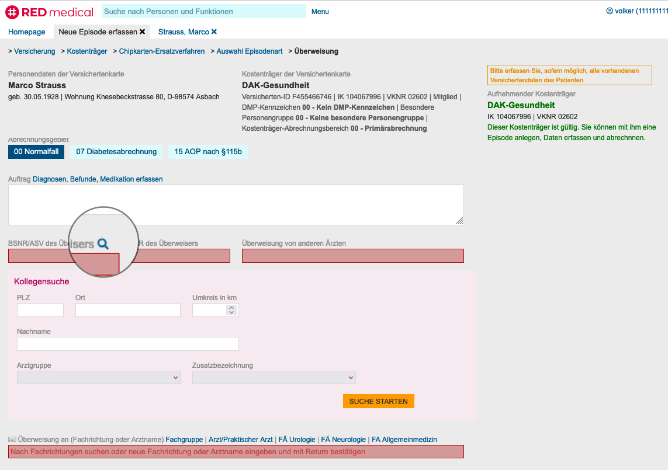This screenshot has width=668, height=470.
Task: Close the 'Neue Episode erfassen' tab
Action: pyautogui.click(x=142, y=32)
